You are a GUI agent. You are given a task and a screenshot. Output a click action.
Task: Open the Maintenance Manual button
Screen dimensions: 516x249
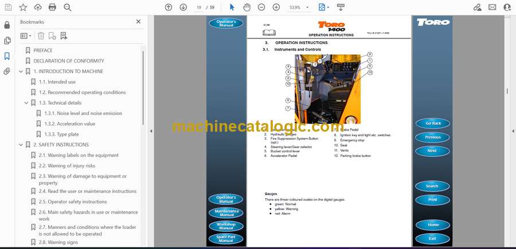[226, 212]
